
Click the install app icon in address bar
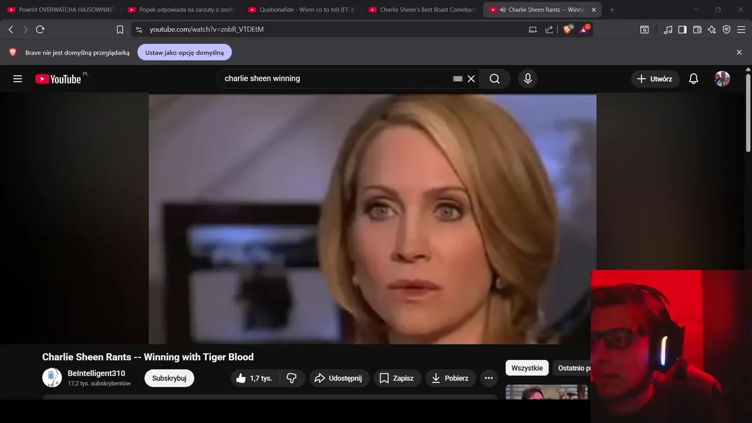tap(533, 29)
